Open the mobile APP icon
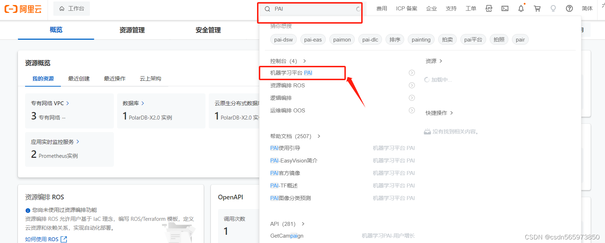This screenshot has width=605, height=243. 489,9
